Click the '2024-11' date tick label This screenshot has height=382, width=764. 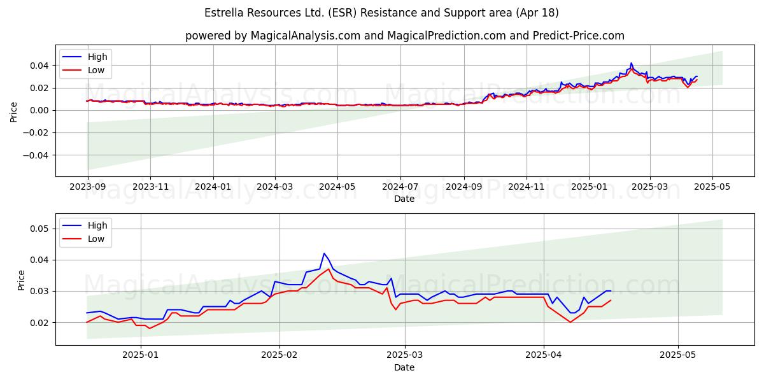[527, 187]
